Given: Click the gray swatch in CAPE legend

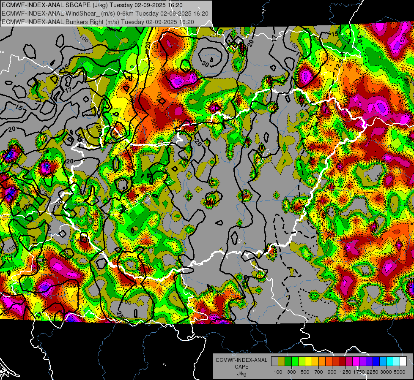Looking at the screenshot, I should tap(274, 361).
